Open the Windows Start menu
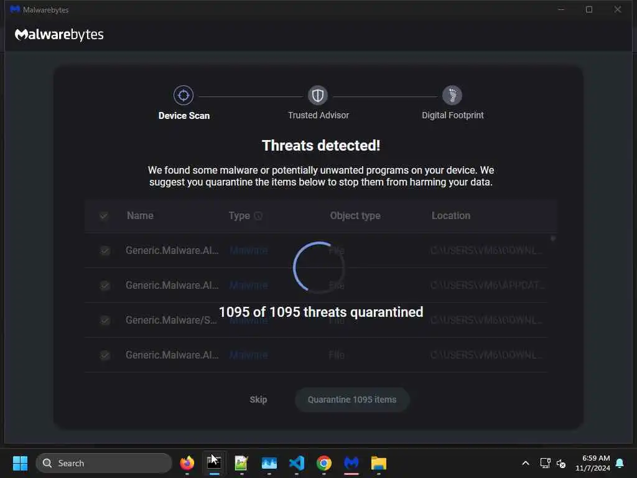Viewport: 637px width, 478px height. click(x=20, y=463)
